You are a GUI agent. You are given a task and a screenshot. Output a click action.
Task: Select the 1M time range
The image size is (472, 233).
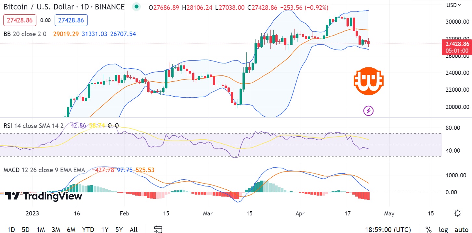[x=41, y=229]
